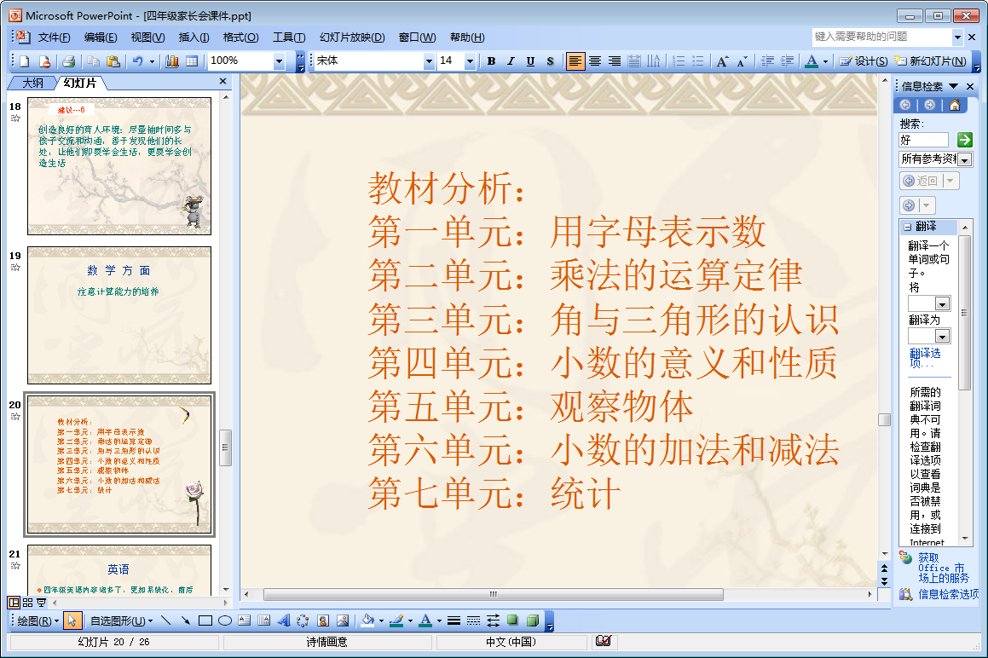Select the Arrow drawing tool
Image resolution: width=988 pixels, height=658 pixels.
(185, 620)
